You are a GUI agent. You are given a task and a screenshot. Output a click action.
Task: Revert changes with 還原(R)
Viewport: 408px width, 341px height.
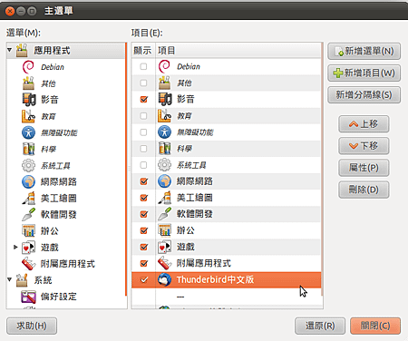(x=320, y=326)
